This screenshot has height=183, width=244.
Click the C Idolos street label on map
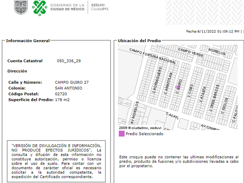tap(224, 106)
